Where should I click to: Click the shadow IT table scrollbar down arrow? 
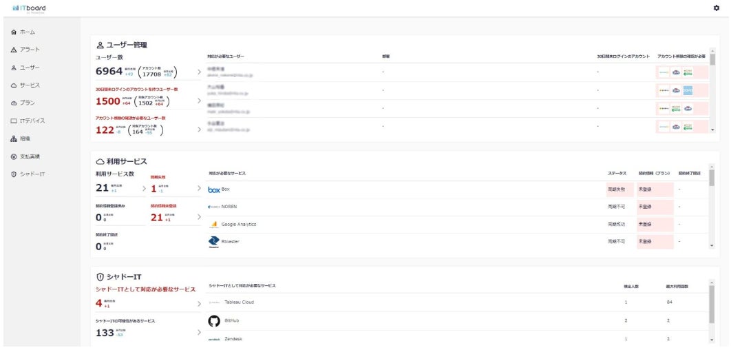point(712,340)
